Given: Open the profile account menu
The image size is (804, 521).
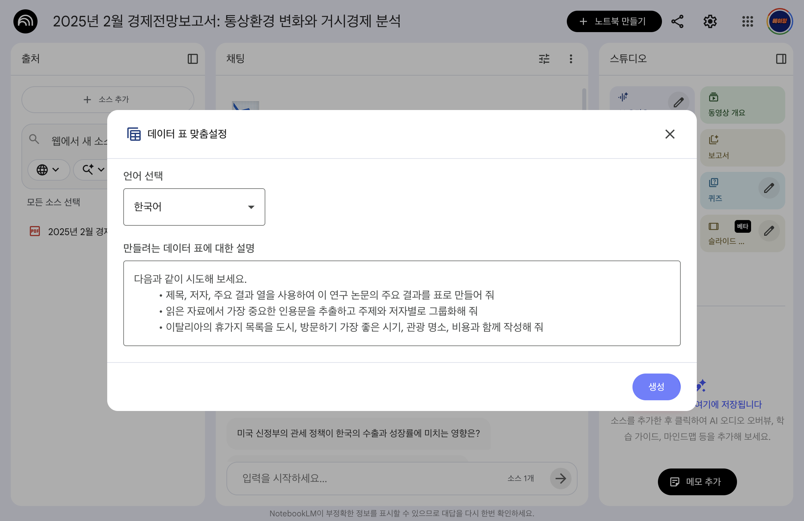Looking at the screenshot, I should [x=779, y=21].
